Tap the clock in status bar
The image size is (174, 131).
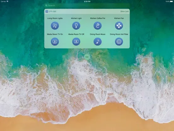coord(87,2)
